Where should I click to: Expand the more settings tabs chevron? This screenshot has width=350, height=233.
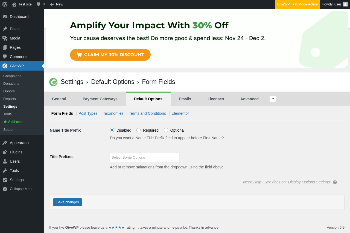pos(273,99)
